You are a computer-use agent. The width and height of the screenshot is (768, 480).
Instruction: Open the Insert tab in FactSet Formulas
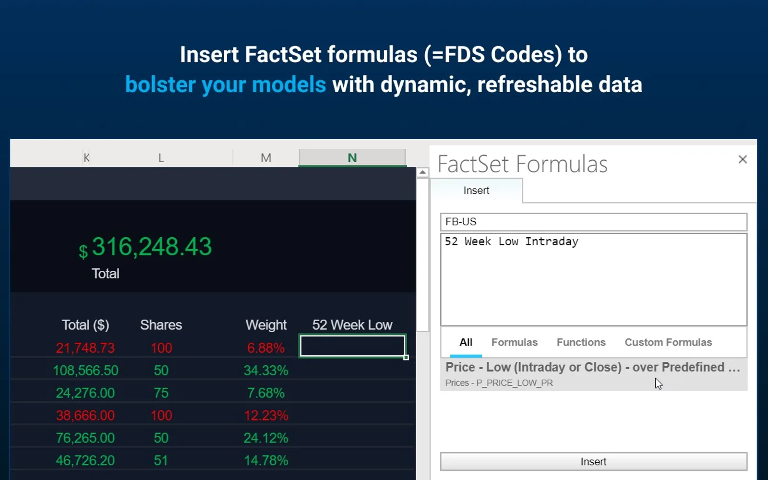click(476, 191)
